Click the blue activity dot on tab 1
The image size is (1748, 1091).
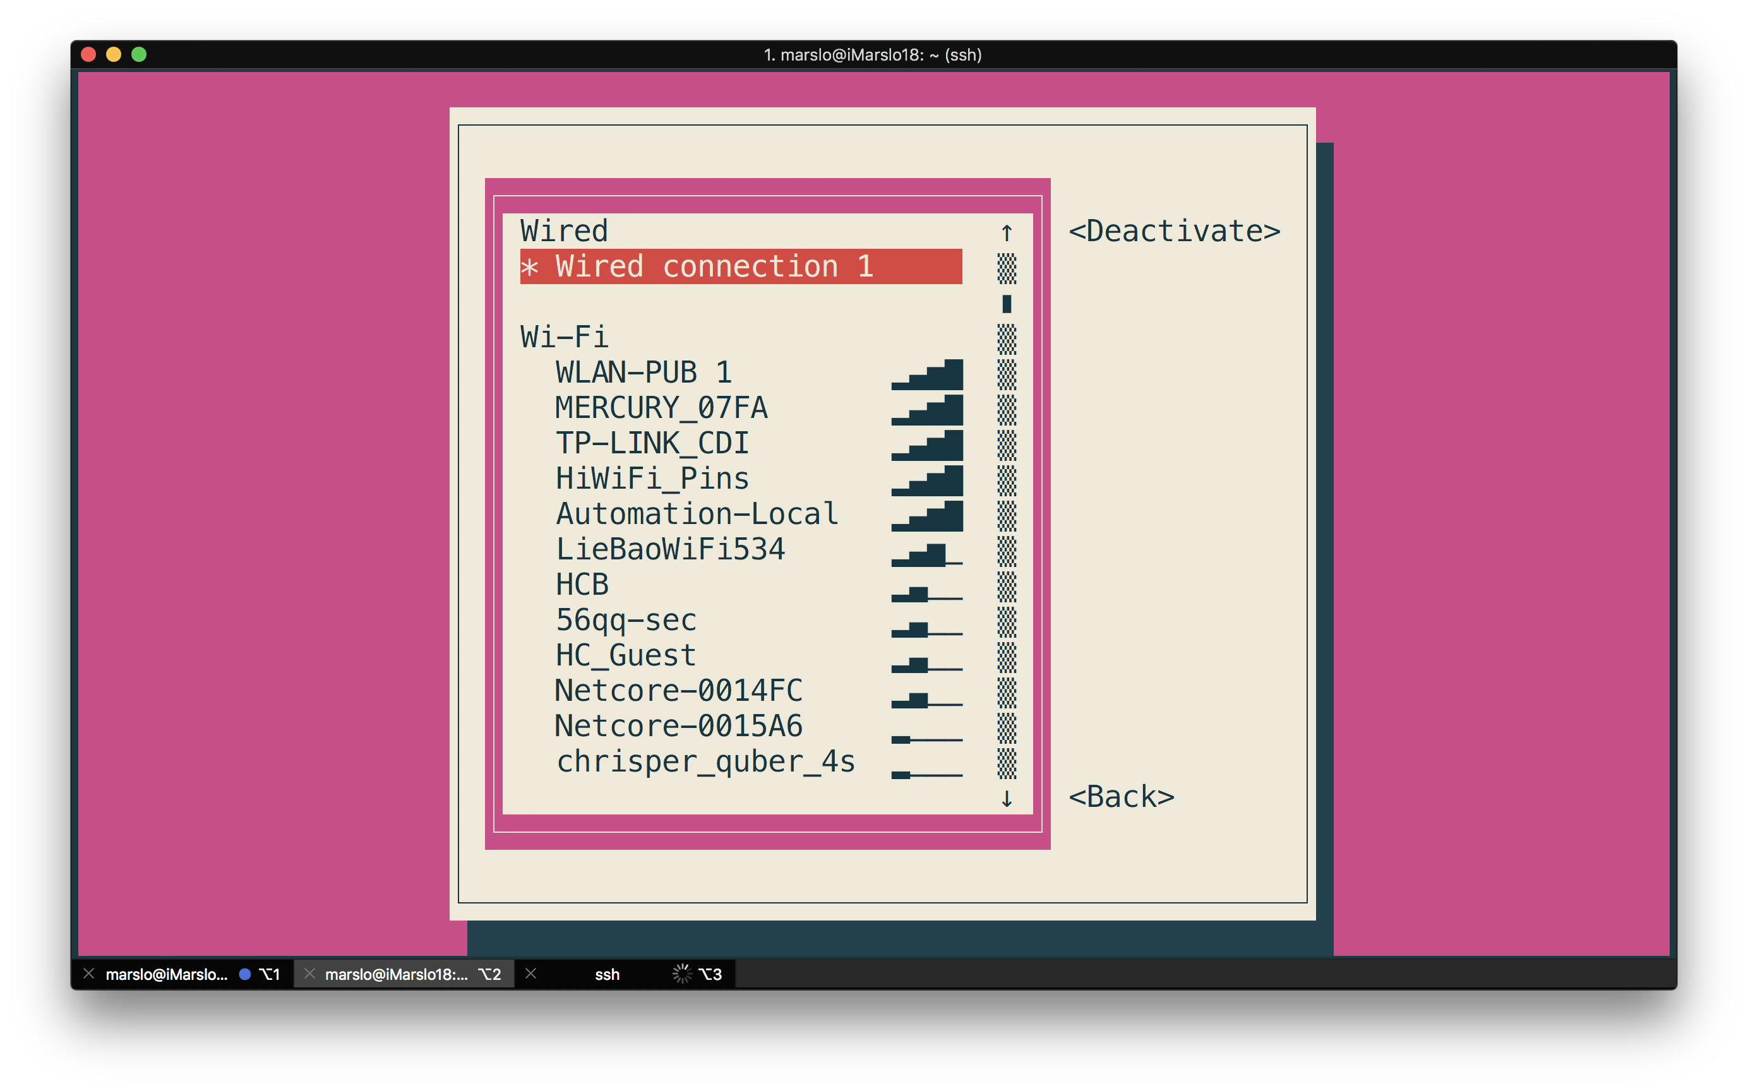pos(244,974)
